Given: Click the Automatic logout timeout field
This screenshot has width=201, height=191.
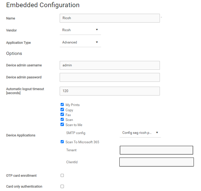Looking at the screenshot, I should 110,91.
